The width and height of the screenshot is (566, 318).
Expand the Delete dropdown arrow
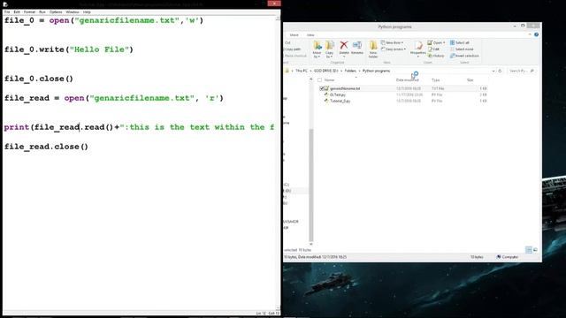[344, 57]
